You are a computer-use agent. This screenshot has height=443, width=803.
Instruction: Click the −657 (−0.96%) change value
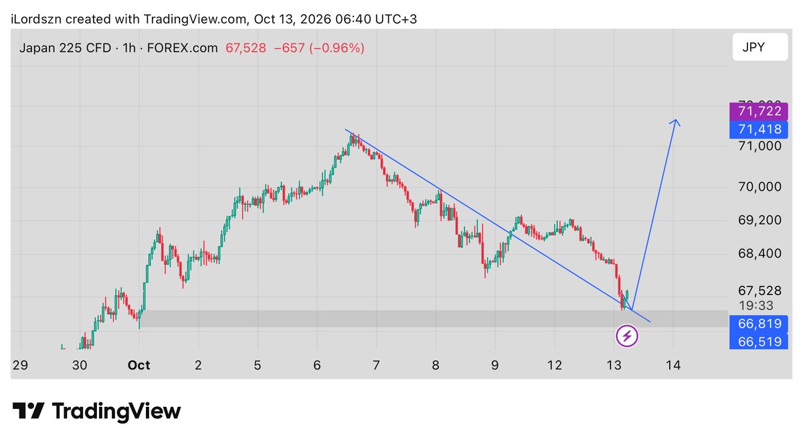pyautogui.click(x=319, y=48)
